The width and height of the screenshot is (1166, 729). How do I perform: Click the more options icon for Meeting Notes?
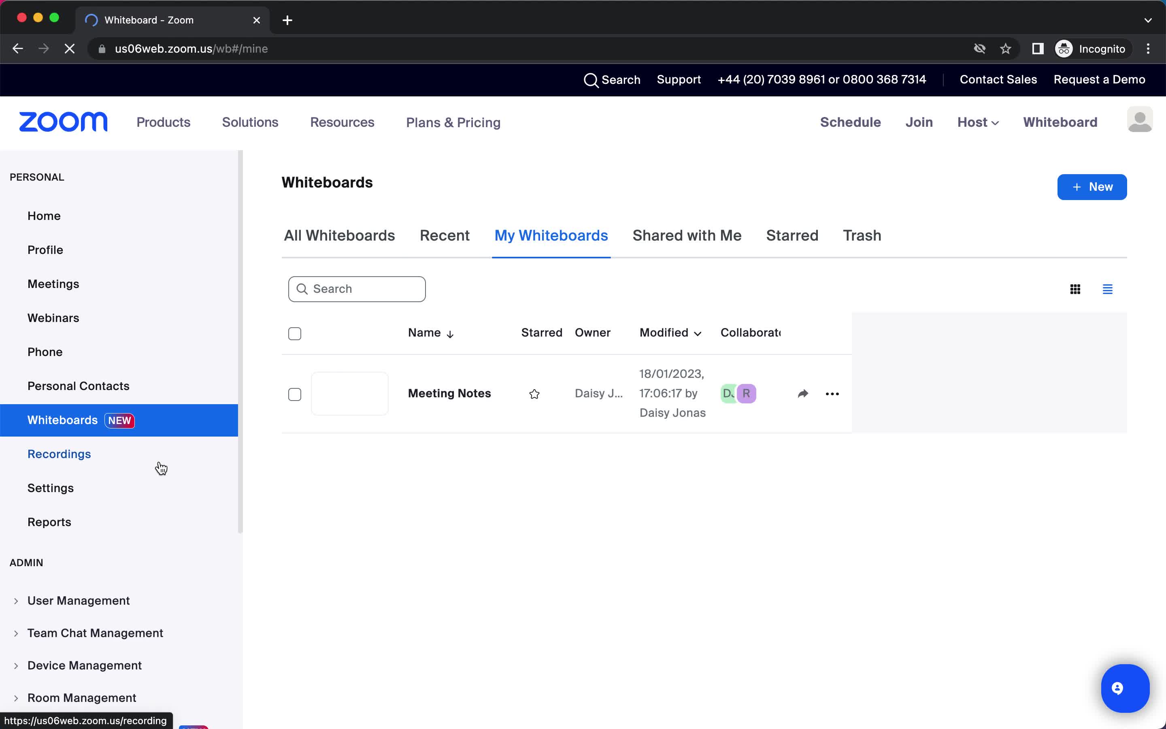pos(832,393)
